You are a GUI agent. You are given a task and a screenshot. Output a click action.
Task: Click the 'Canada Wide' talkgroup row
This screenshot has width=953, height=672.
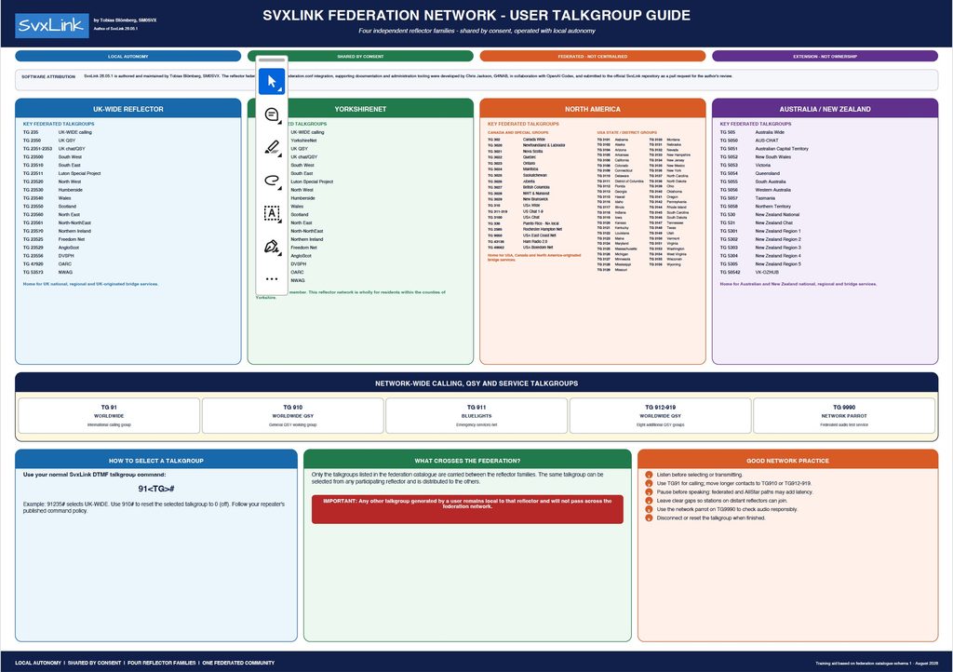[x=517, y=139]
